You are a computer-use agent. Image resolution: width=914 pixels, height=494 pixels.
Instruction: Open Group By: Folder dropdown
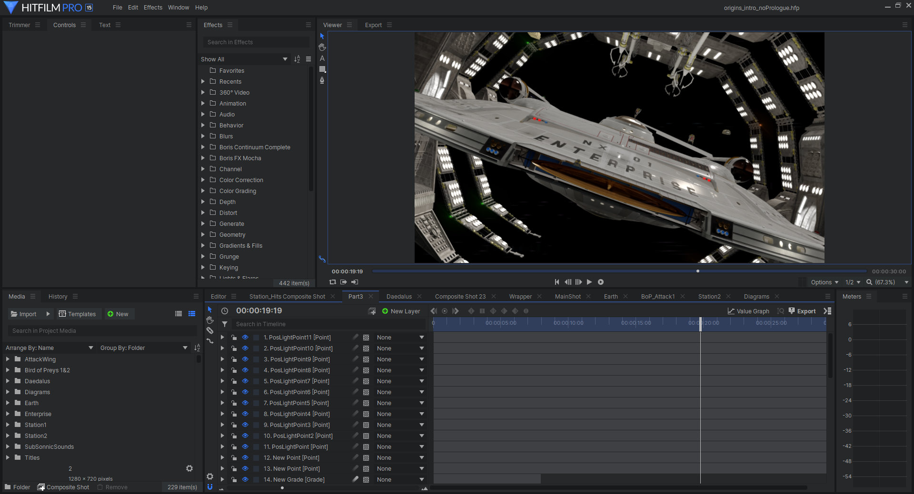(144, 348)
